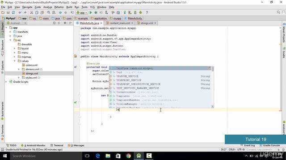Click the Project panel settings gear icon
286x160 pixels.
65,23
